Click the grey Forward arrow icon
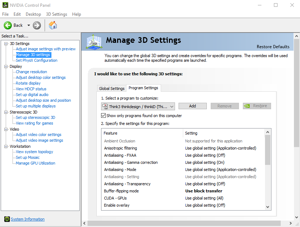The height and width of the screenshot is (227, 300). [37, 25]
